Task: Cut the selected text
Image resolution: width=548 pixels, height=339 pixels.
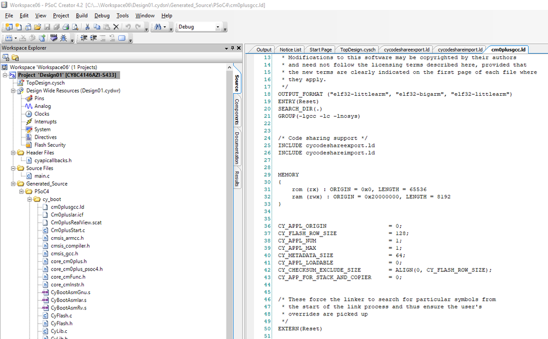Action: click(x=87, y=26)
